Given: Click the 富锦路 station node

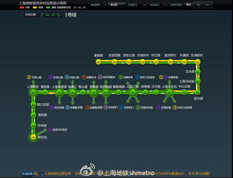Looking at the screenshot, I should click(98, 62).
